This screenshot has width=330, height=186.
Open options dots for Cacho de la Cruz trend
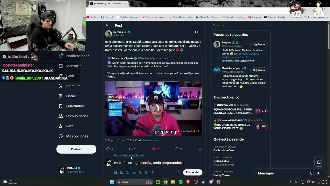tap(266, 148)
